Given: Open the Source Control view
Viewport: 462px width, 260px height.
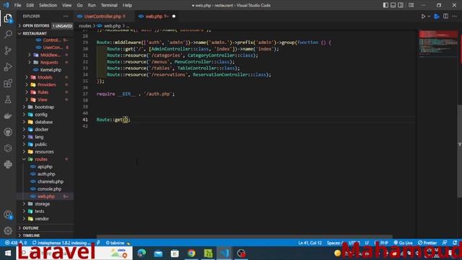Looking at the screenshot, I should pyautogui.click(x=8, y=51).
